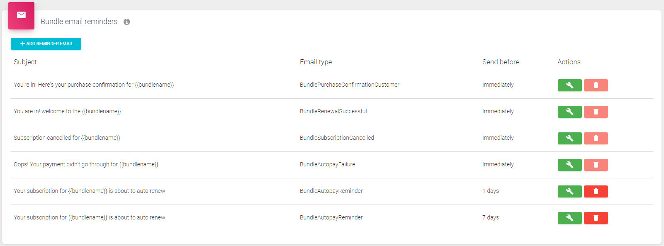Edit the purchase confirmation email with wrench icon
The height and width of the screenshot is (246, 664).
[569, 85]
